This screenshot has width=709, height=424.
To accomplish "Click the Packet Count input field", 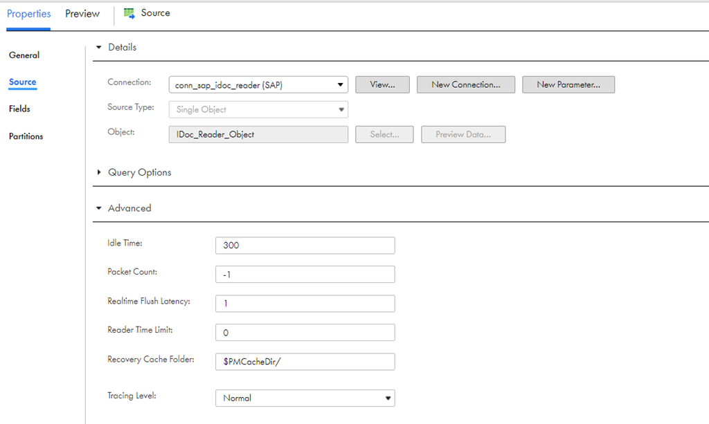I will tap(305, 274).
